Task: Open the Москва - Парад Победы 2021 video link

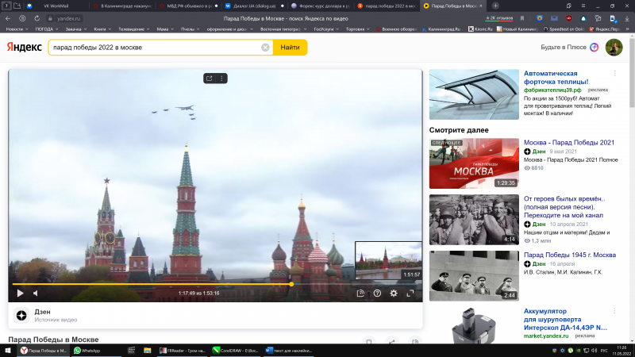Action: 569,142
